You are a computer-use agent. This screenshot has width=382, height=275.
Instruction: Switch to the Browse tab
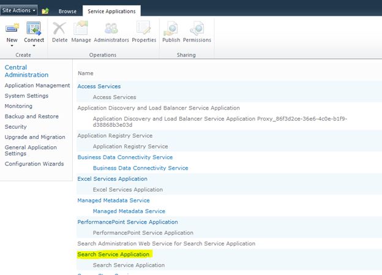67,11
